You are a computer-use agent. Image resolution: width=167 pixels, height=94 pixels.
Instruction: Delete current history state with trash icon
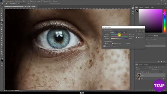164,62
